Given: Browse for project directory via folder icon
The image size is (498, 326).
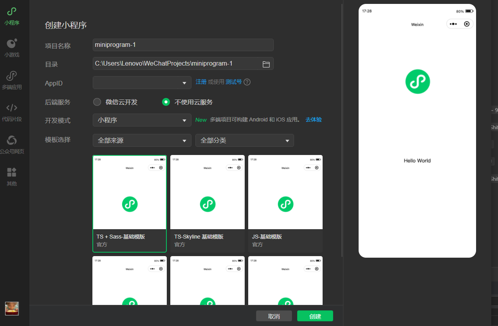Looking at the screenshot, I should [x=266, y=64].
